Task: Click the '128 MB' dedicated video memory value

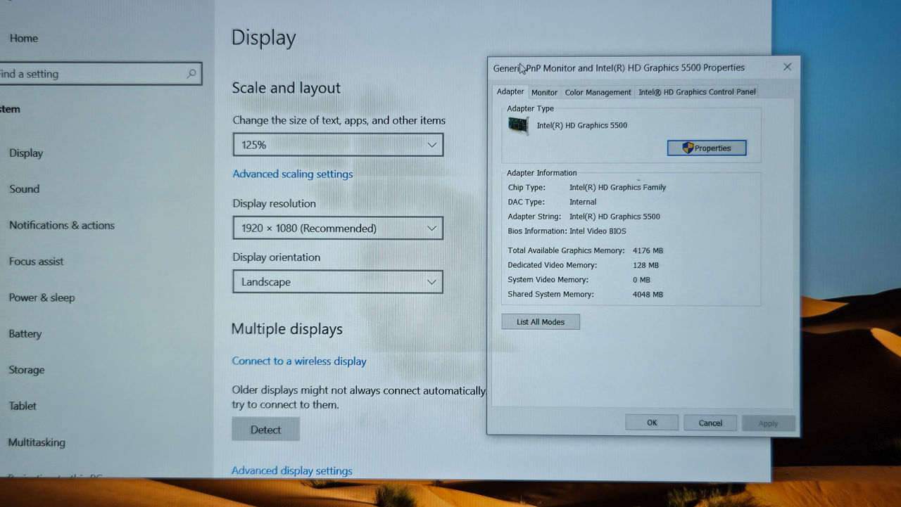Action: (x=645, y=265)
